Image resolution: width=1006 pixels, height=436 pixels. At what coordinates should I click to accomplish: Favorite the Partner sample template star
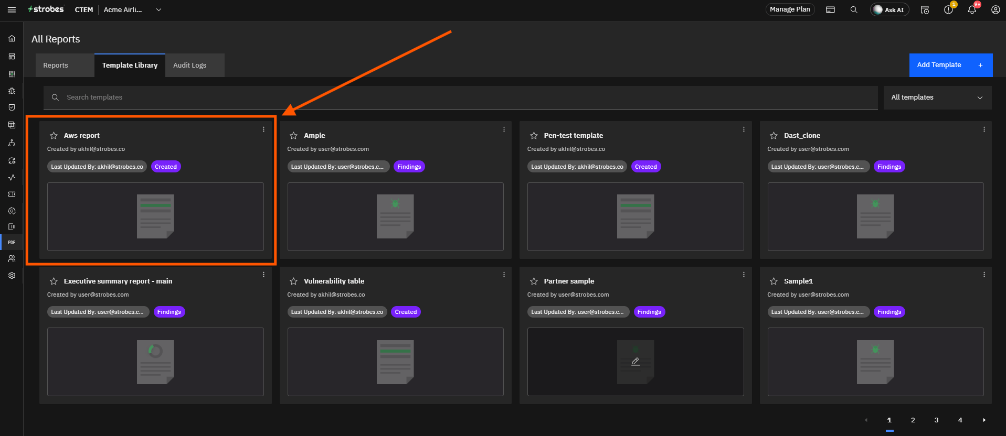pos(534,281)
